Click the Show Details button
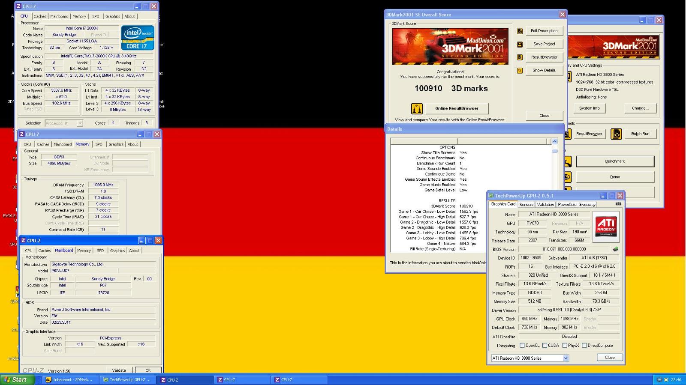This screenshot has width=686, height=385. (x=544, y=70)
